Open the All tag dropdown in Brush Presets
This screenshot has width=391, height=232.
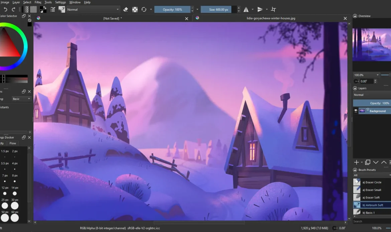[372, 175]
